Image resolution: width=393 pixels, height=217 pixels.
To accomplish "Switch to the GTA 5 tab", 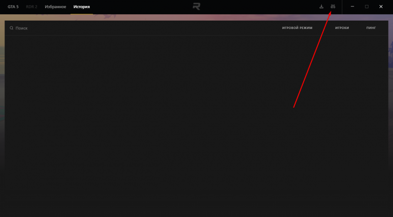I will coord(13,7).
